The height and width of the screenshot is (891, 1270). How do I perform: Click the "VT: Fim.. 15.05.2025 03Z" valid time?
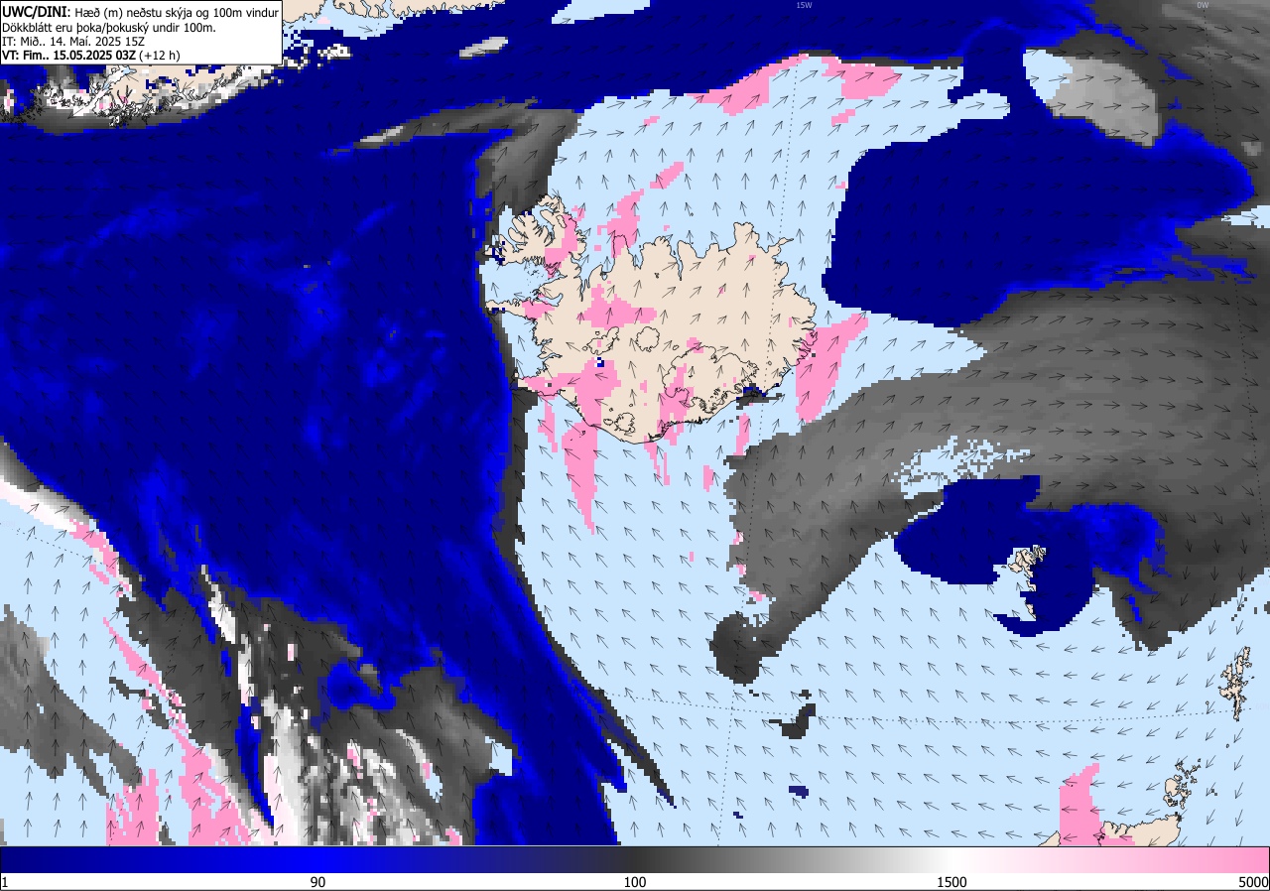68,55
